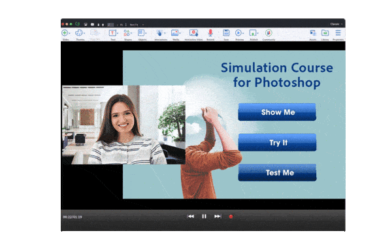Click the slide number input field
The image size is (392, 248).
(x=110, y=25)
